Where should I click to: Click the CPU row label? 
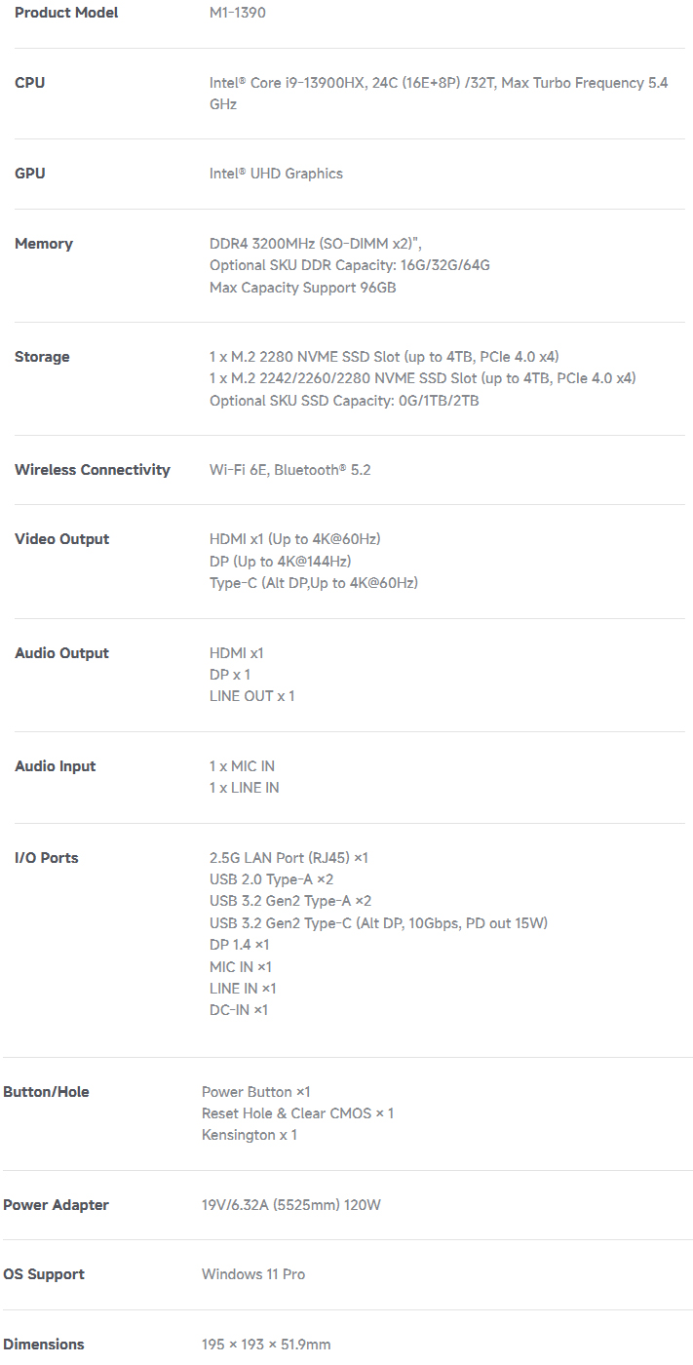coord(29,83)
